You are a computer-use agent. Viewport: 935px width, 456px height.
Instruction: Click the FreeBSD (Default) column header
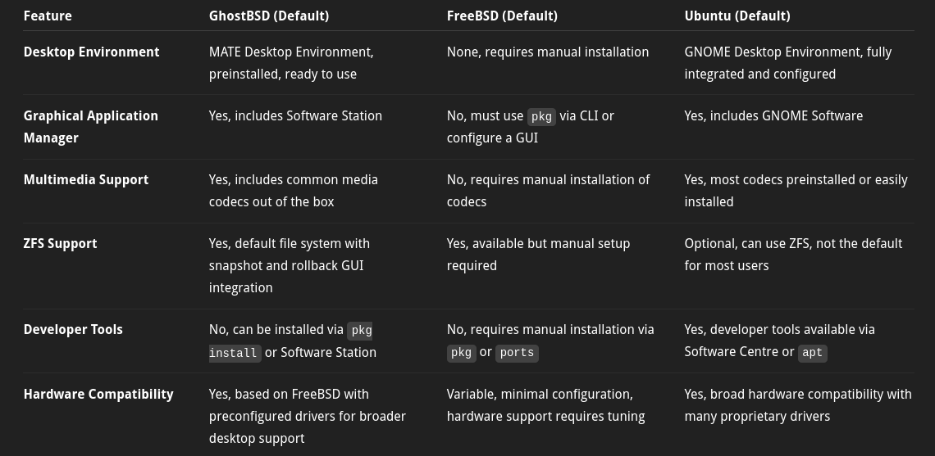pos(502,16)
